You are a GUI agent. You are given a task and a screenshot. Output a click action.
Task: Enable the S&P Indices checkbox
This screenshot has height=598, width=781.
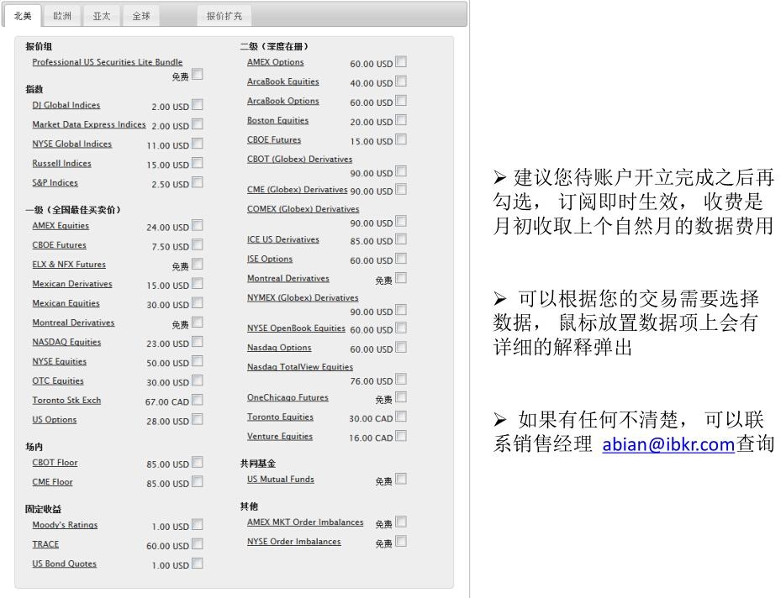(x=198, y=182)
